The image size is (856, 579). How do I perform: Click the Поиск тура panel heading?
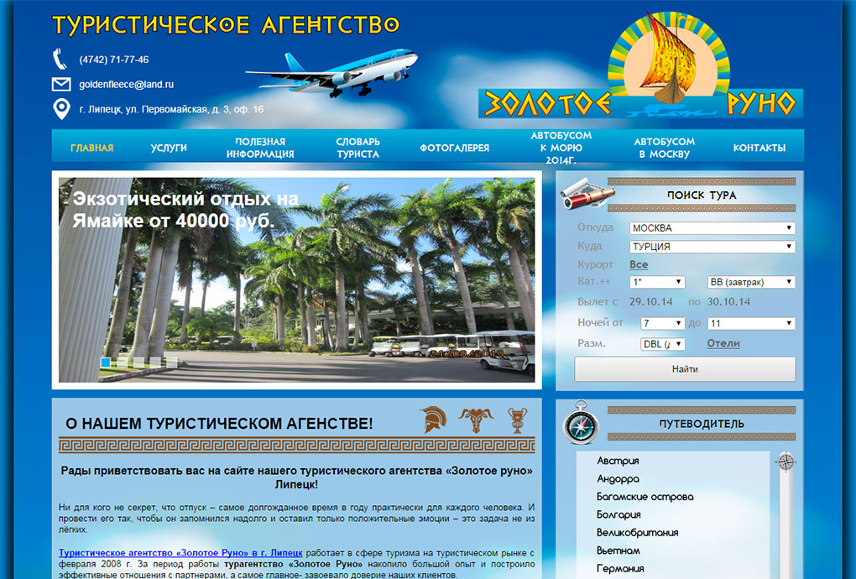tap(702, 195)
